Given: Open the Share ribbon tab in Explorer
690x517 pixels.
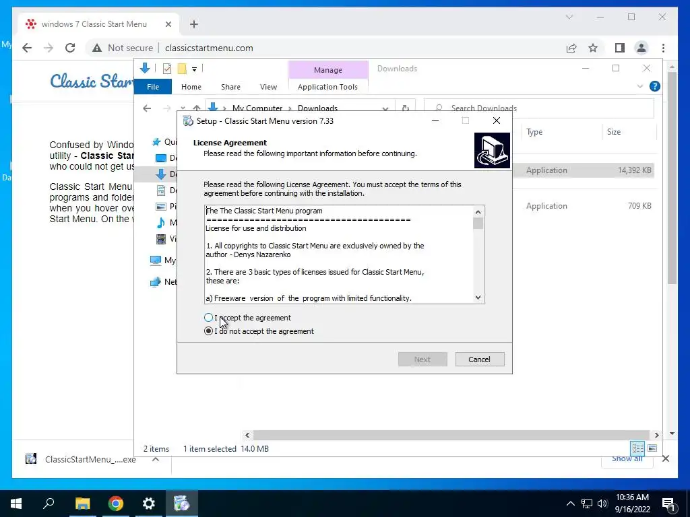Looking at the screenshot, I should click(x=230, y=87).
